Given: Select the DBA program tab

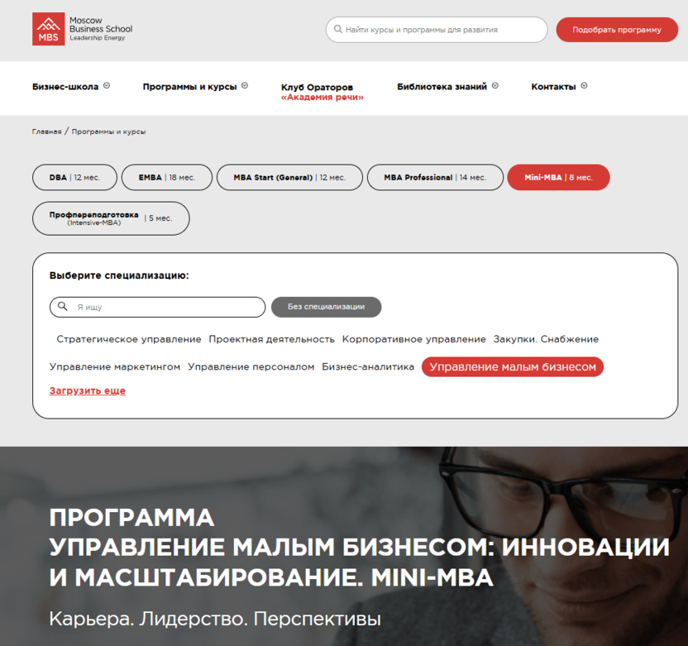Looking at the screenshot, I should tap(74, 177).
